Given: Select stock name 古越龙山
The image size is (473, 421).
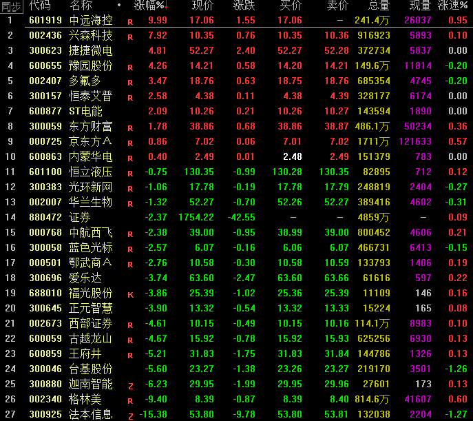Looking at the screenshot, I should (x=91, y=338).
